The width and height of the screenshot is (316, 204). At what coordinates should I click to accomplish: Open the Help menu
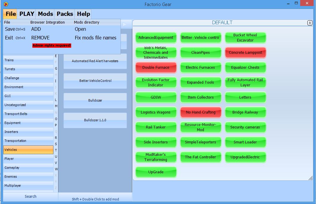point(83,14)
